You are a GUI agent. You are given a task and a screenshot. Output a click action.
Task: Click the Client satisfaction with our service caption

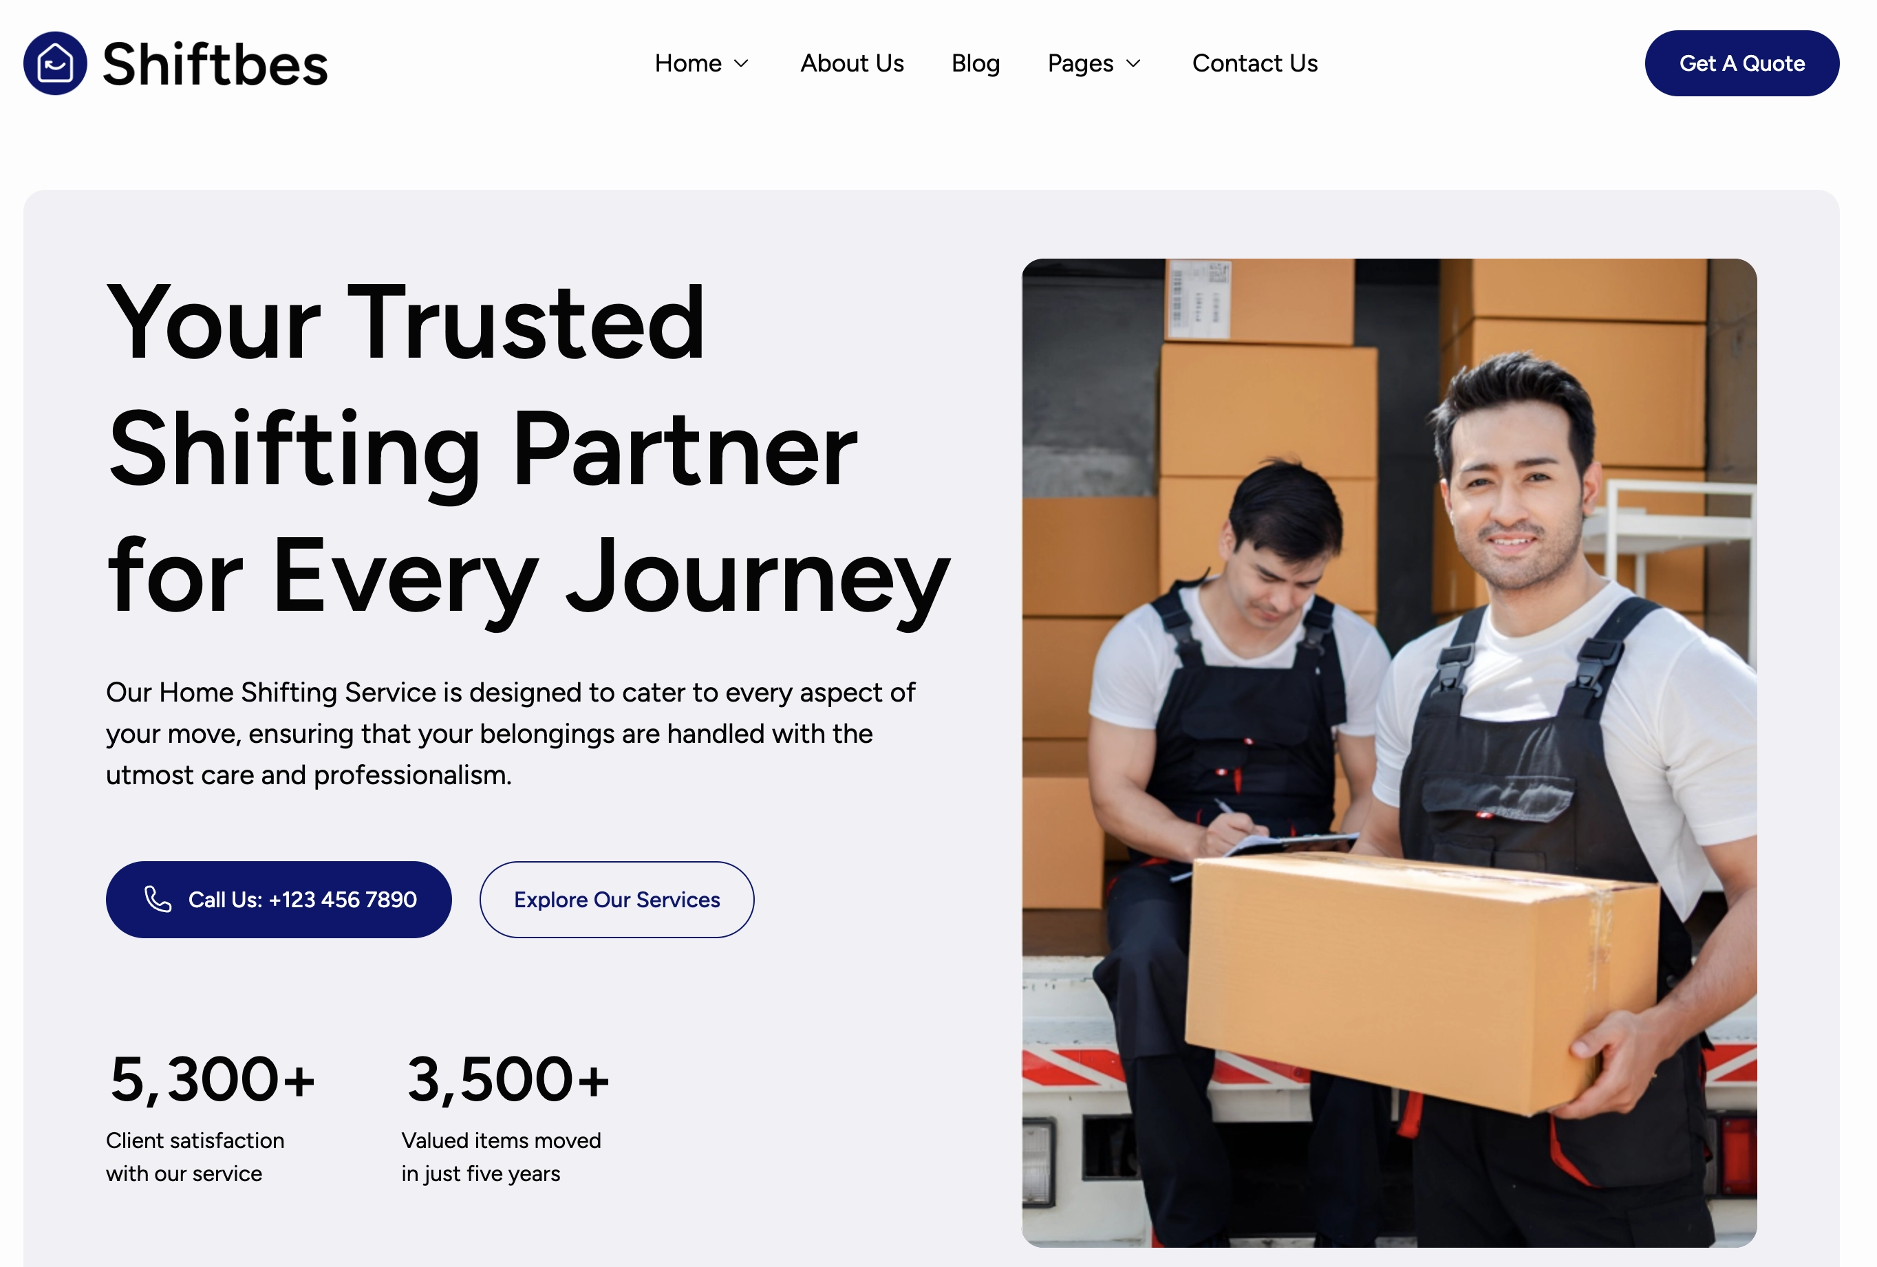tap(195, 1156)
